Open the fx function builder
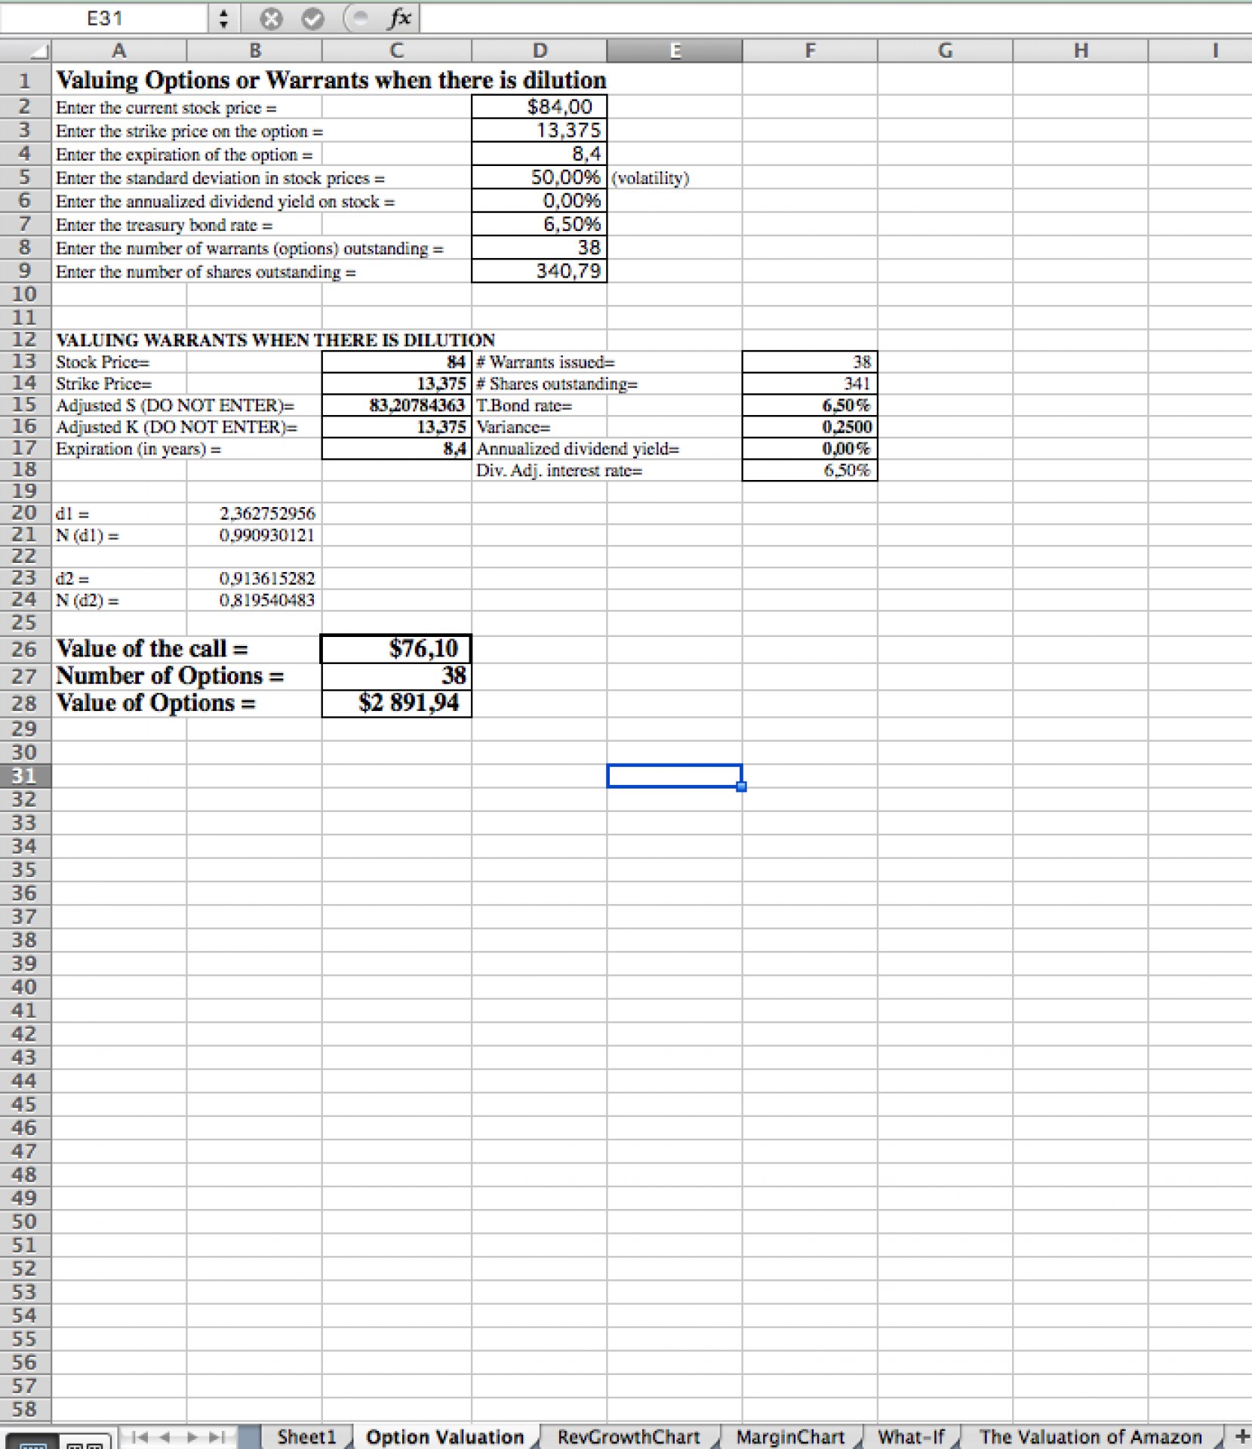Viewport: 1252px width, 1449px height. click(x=400, y=18)
